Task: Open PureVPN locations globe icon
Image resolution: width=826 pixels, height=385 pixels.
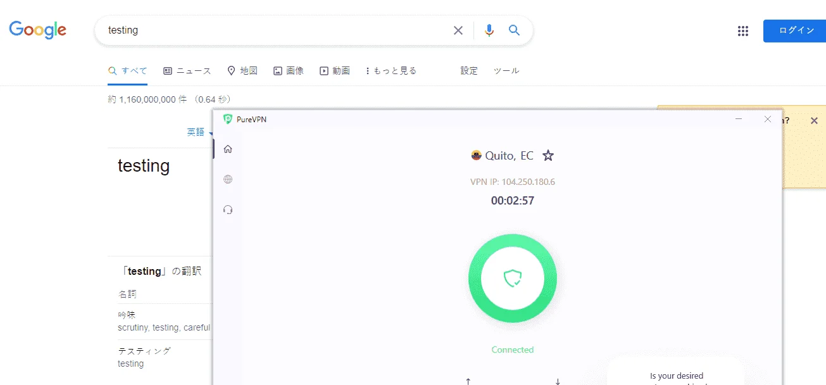Action: tap(228, 179)
